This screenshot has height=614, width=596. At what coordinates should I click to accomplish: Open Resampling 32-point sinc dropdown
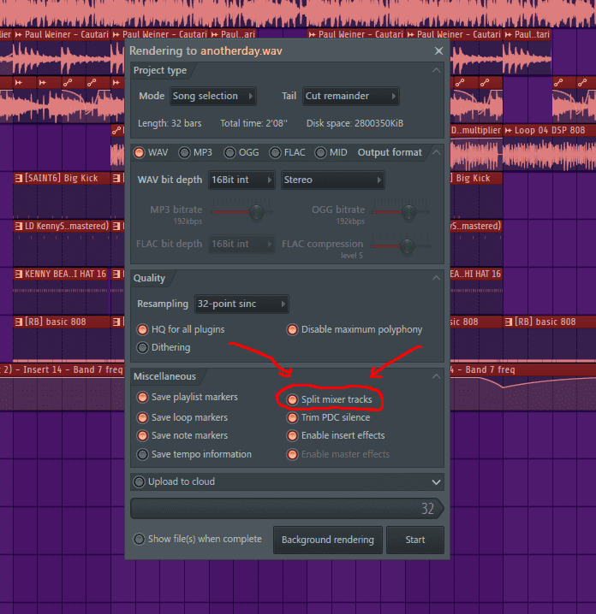[x=241, y=304]
